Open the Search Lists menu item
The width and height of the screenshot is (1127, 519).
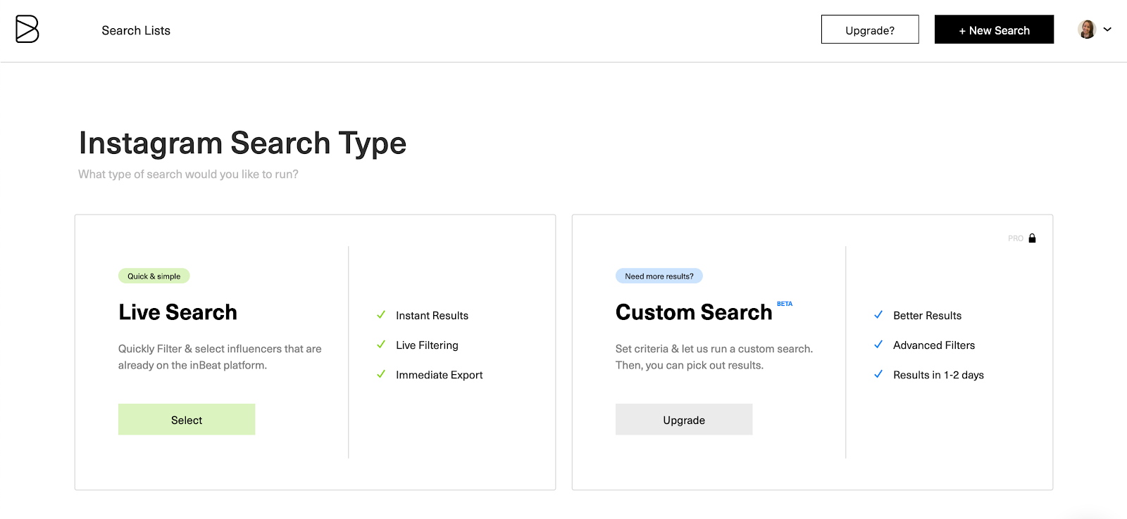coord(136,31)
